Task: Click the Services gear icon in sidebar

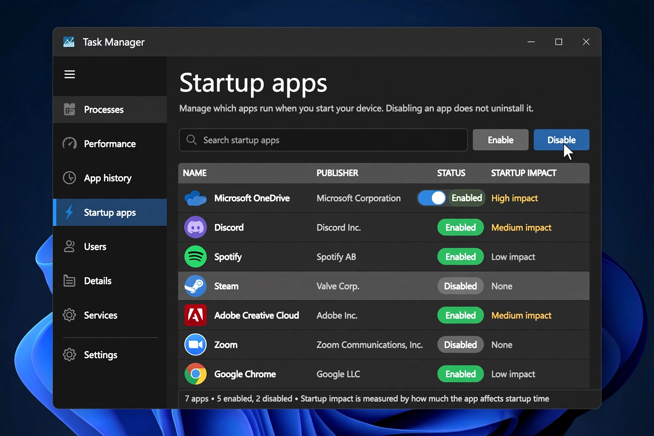Action: (69, 315)
